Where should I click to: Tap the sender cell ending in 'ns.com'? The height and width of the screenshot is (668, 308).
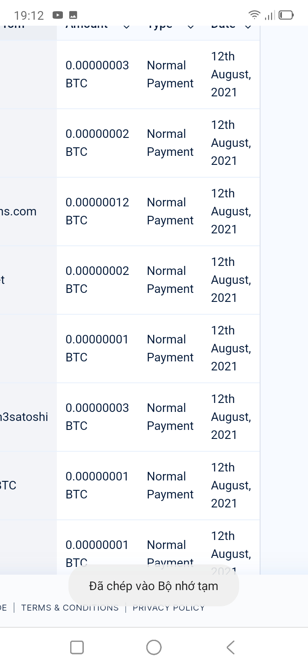point(18,211)
